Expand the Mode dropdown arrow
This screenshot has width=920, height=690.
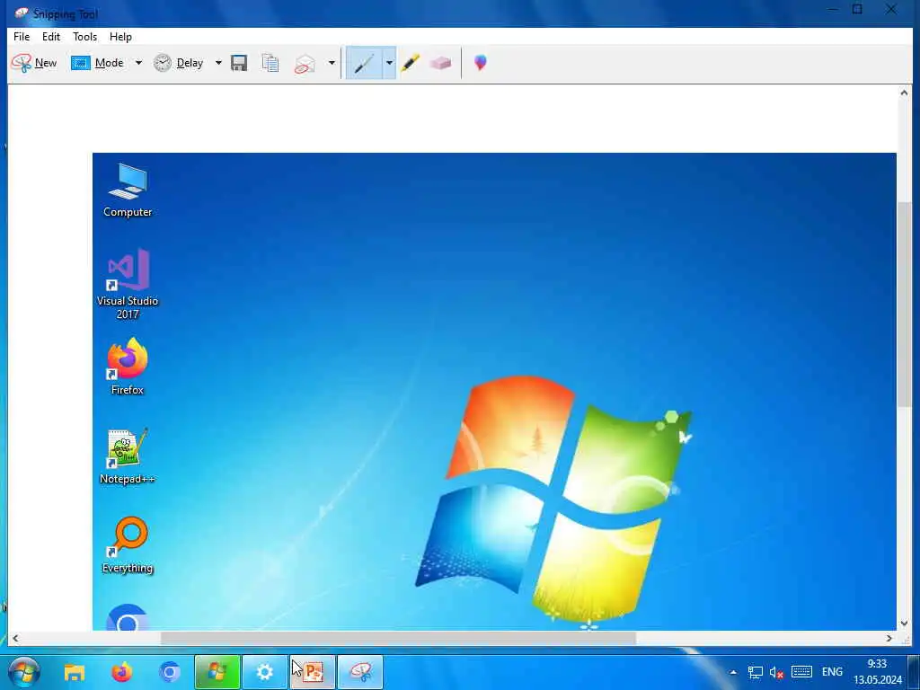138,63
